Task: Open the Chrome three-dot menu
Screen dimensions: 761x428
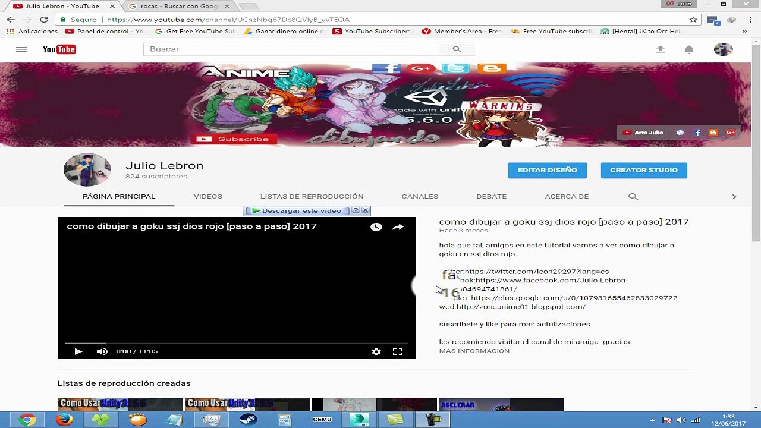Action: (x=750, y=20)
